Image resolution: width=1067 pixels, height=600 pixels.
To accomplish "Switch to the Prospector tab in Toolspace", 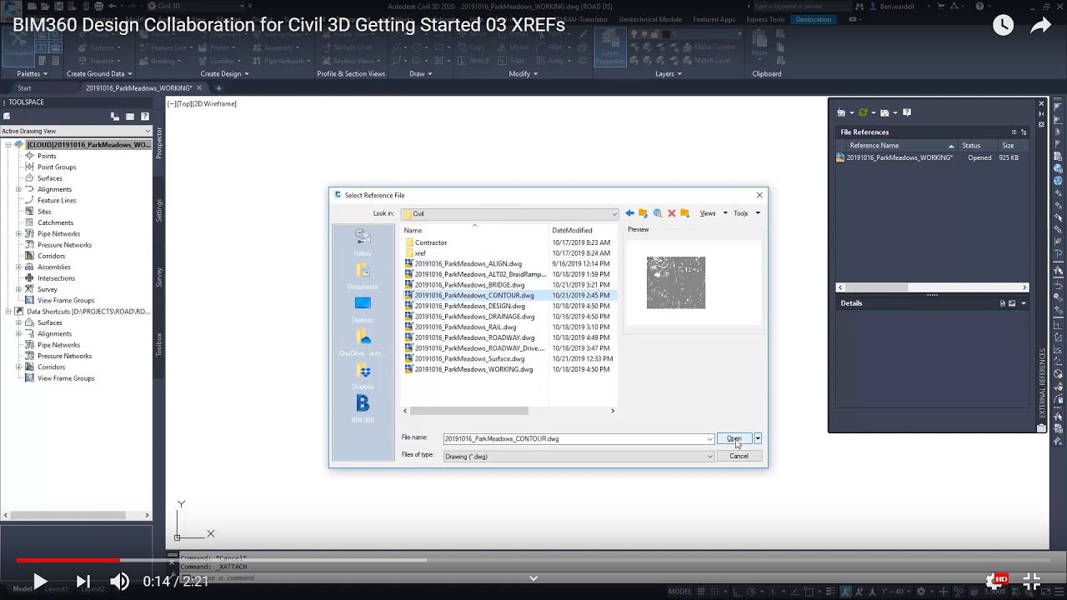I will click(x=159, y=143).
